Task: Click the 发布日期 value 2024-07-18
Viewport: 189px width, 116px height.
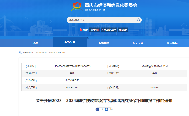Action: point(155,88)
